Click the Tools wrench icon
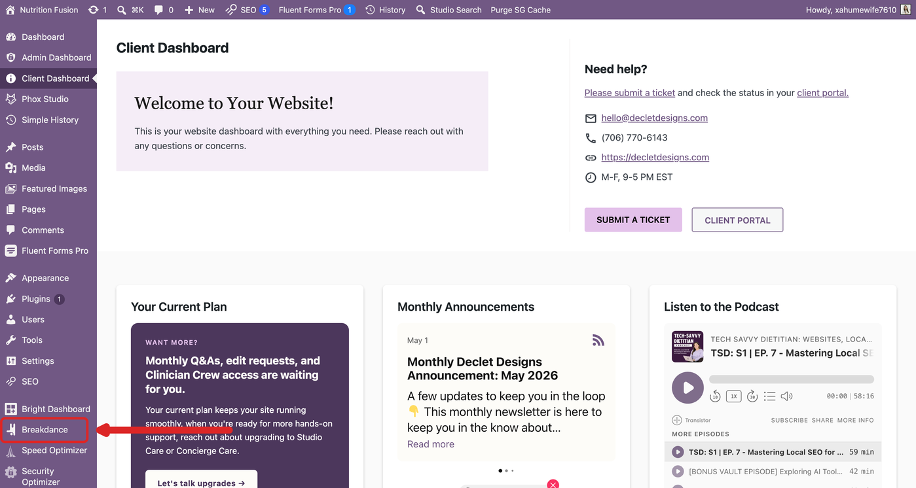916x488 pixels. pyautogui.click(x=10, y=340)
